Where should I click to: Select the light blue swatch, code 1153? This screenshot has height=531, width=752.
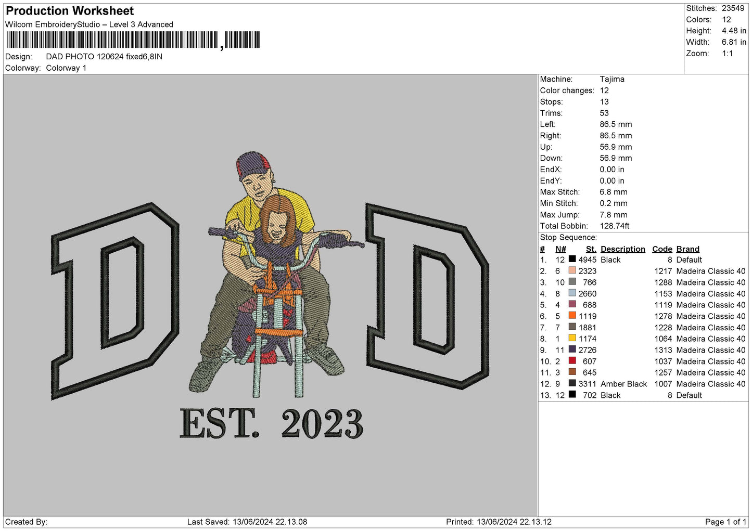(x=572, y=293)
